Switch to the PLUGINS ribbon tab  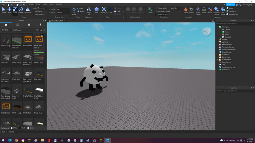pyautogui.click(x=59, y=5)
